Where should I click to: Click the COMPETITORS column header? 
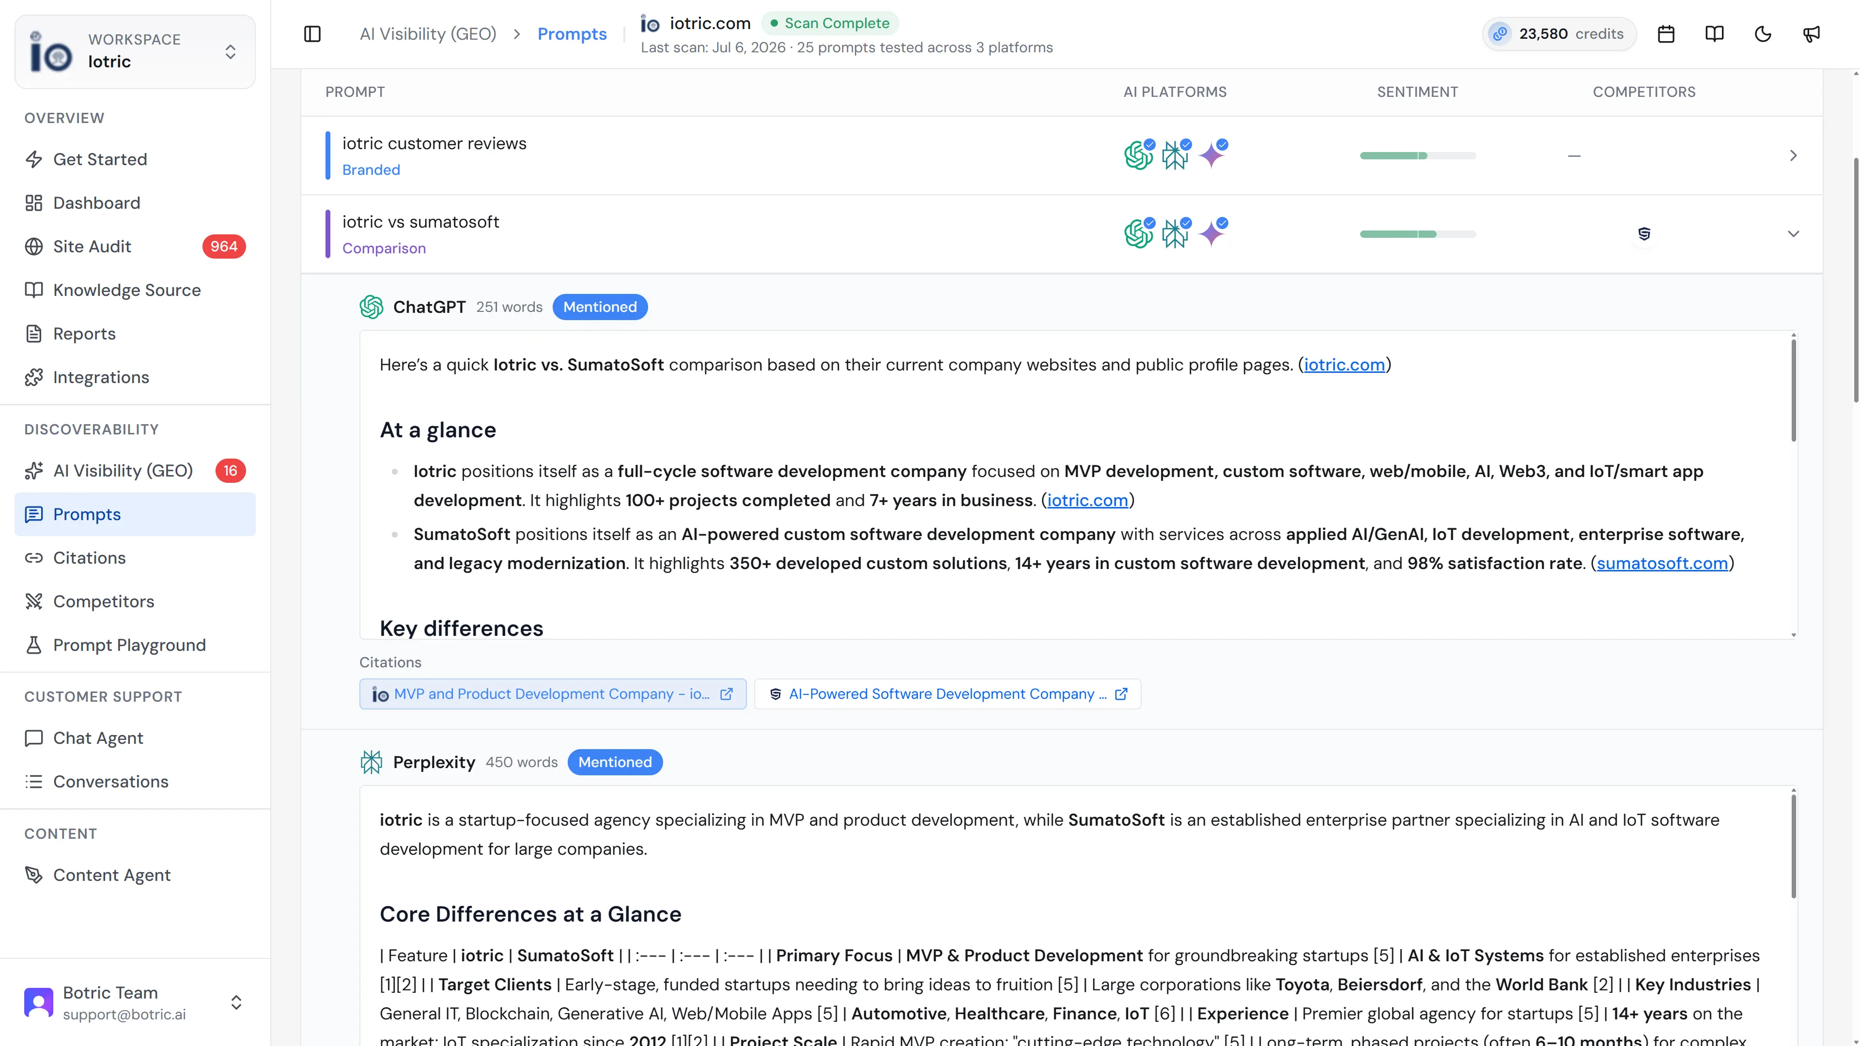click(1644, 92)
